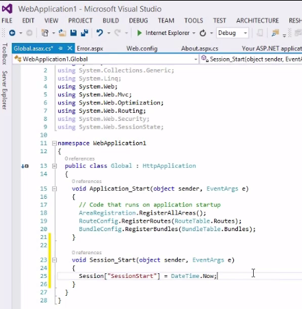Click the Visual Studio logo icon
Viewport: 302px width, 309px height.
pos(7,9)
